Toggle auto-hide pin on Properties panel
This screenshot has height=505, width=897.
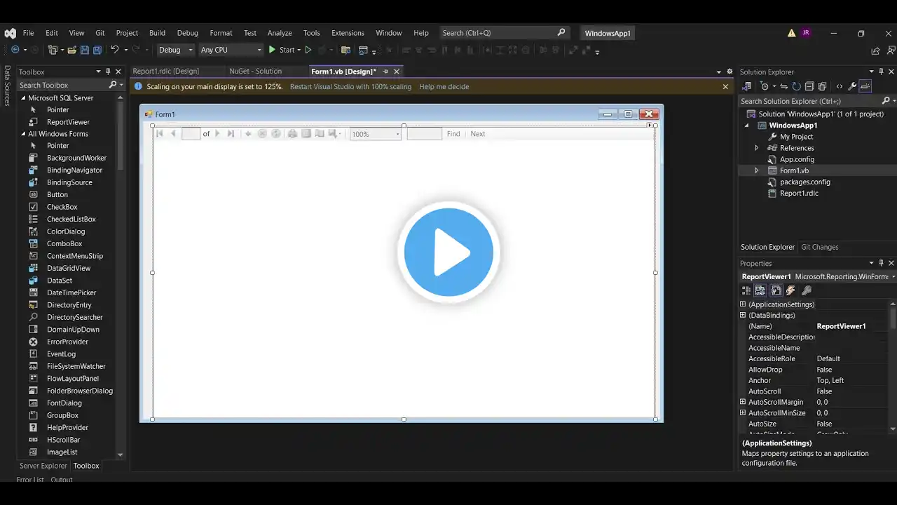click(881, 263)
